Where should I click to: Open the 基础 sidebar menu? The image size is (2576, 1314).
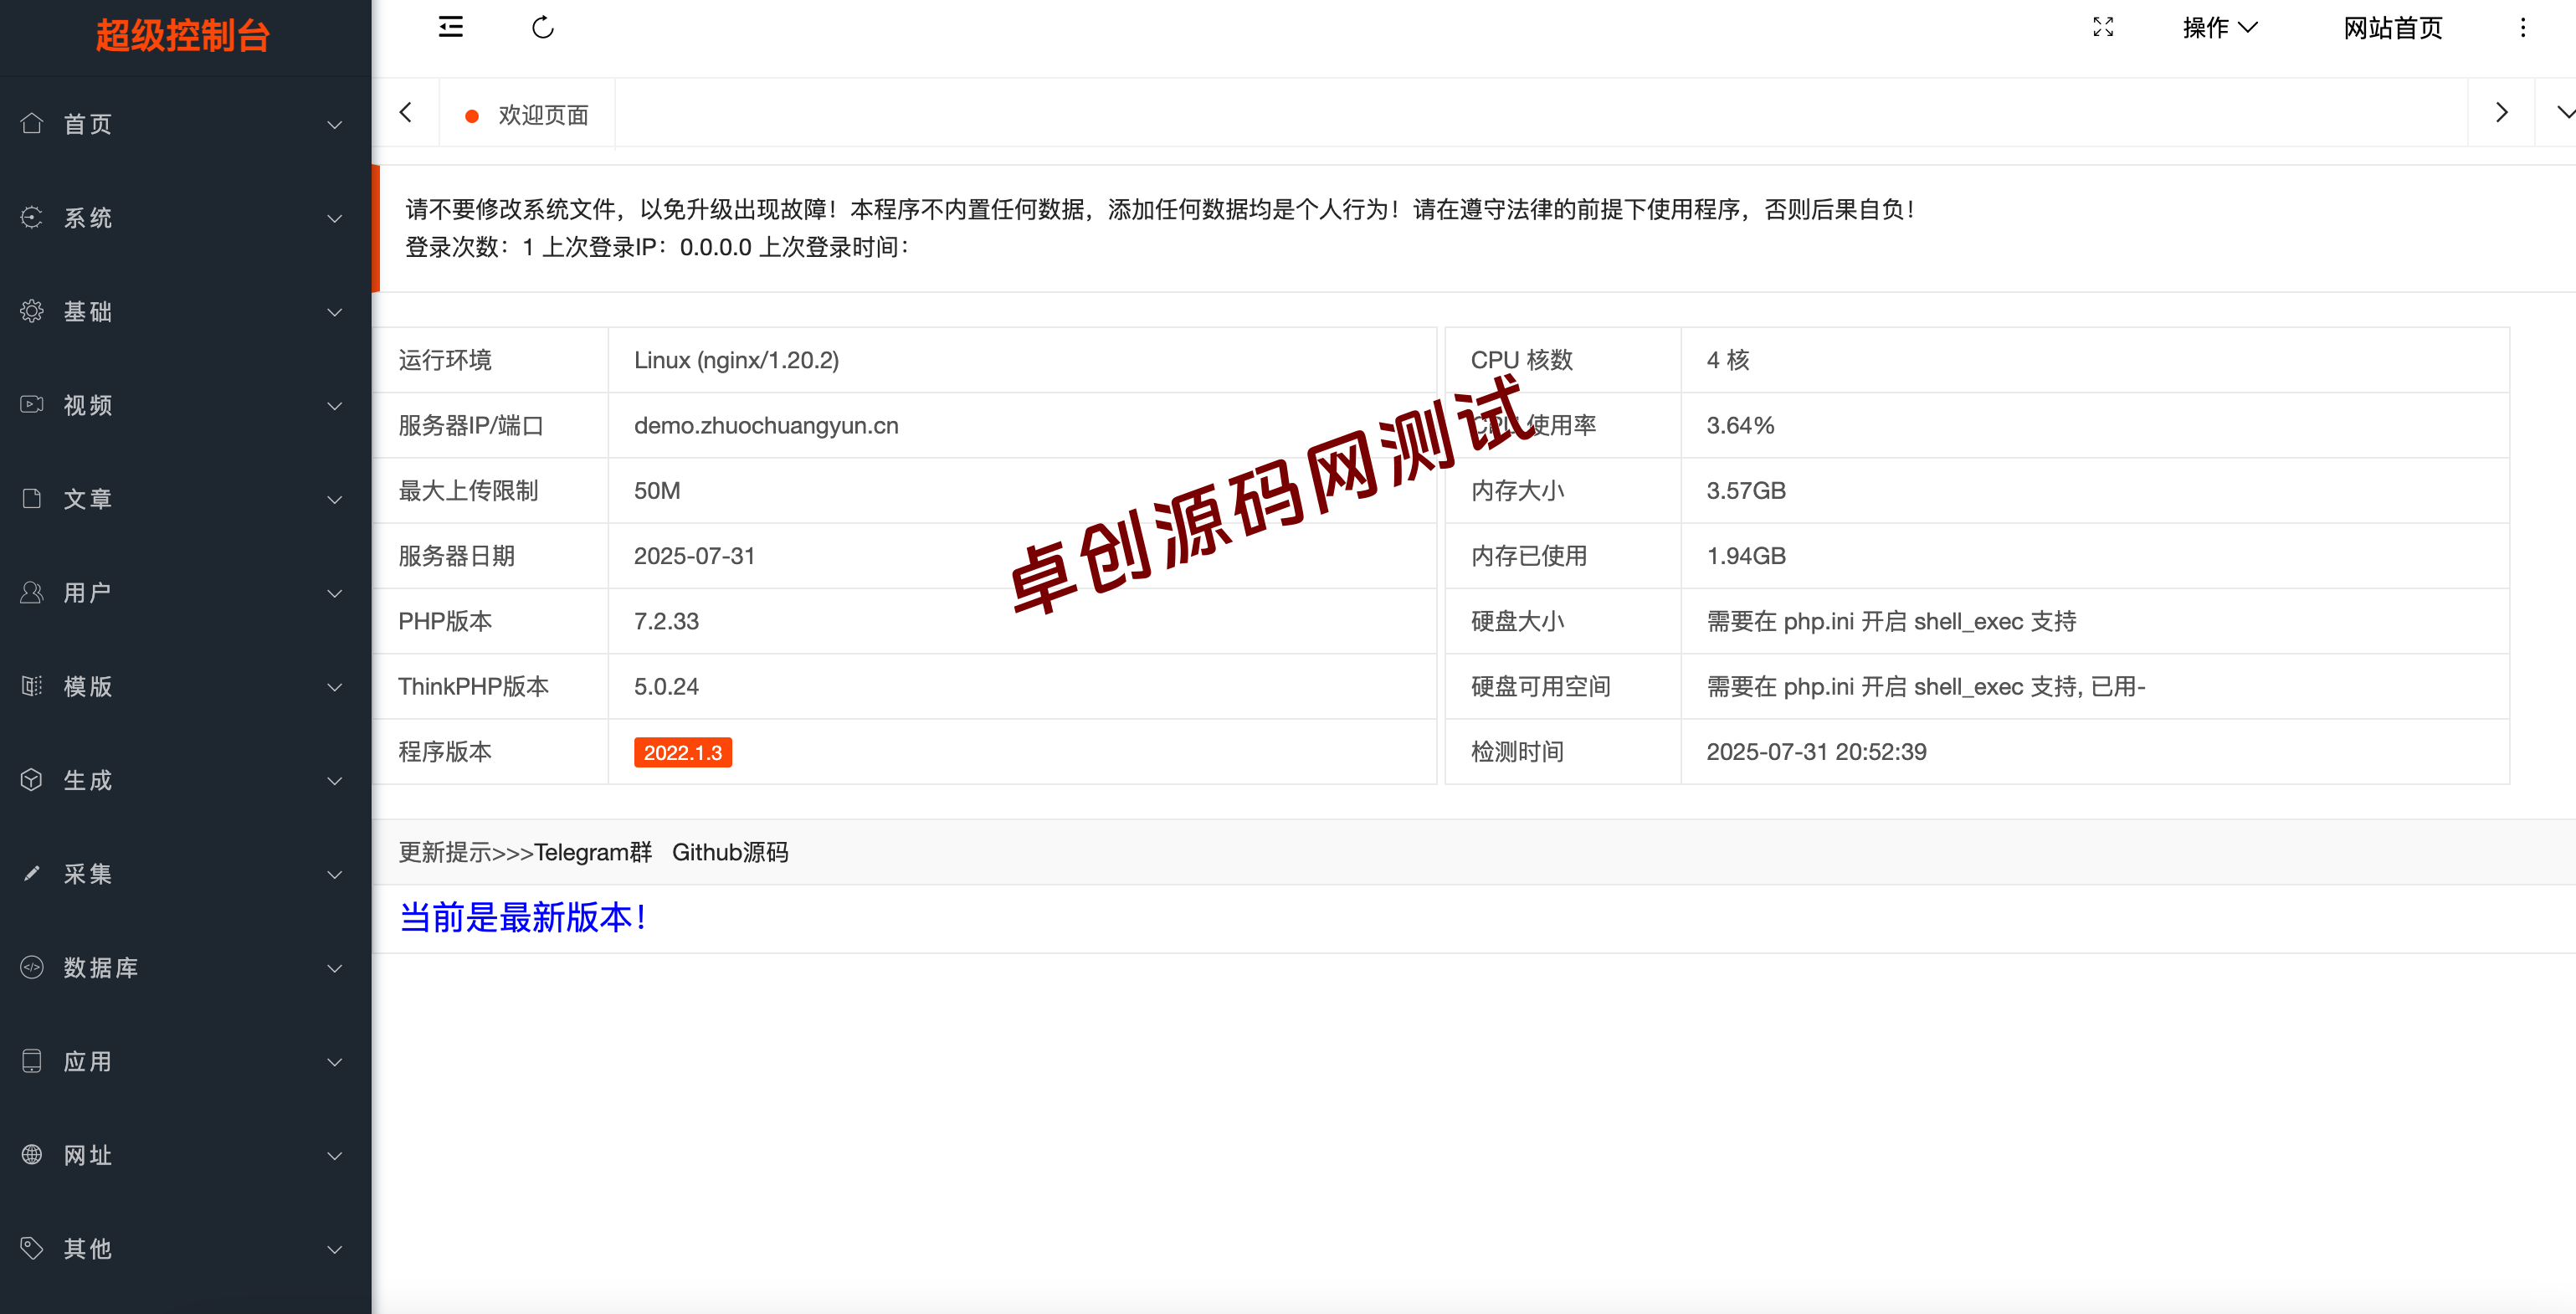coord(185,312)
